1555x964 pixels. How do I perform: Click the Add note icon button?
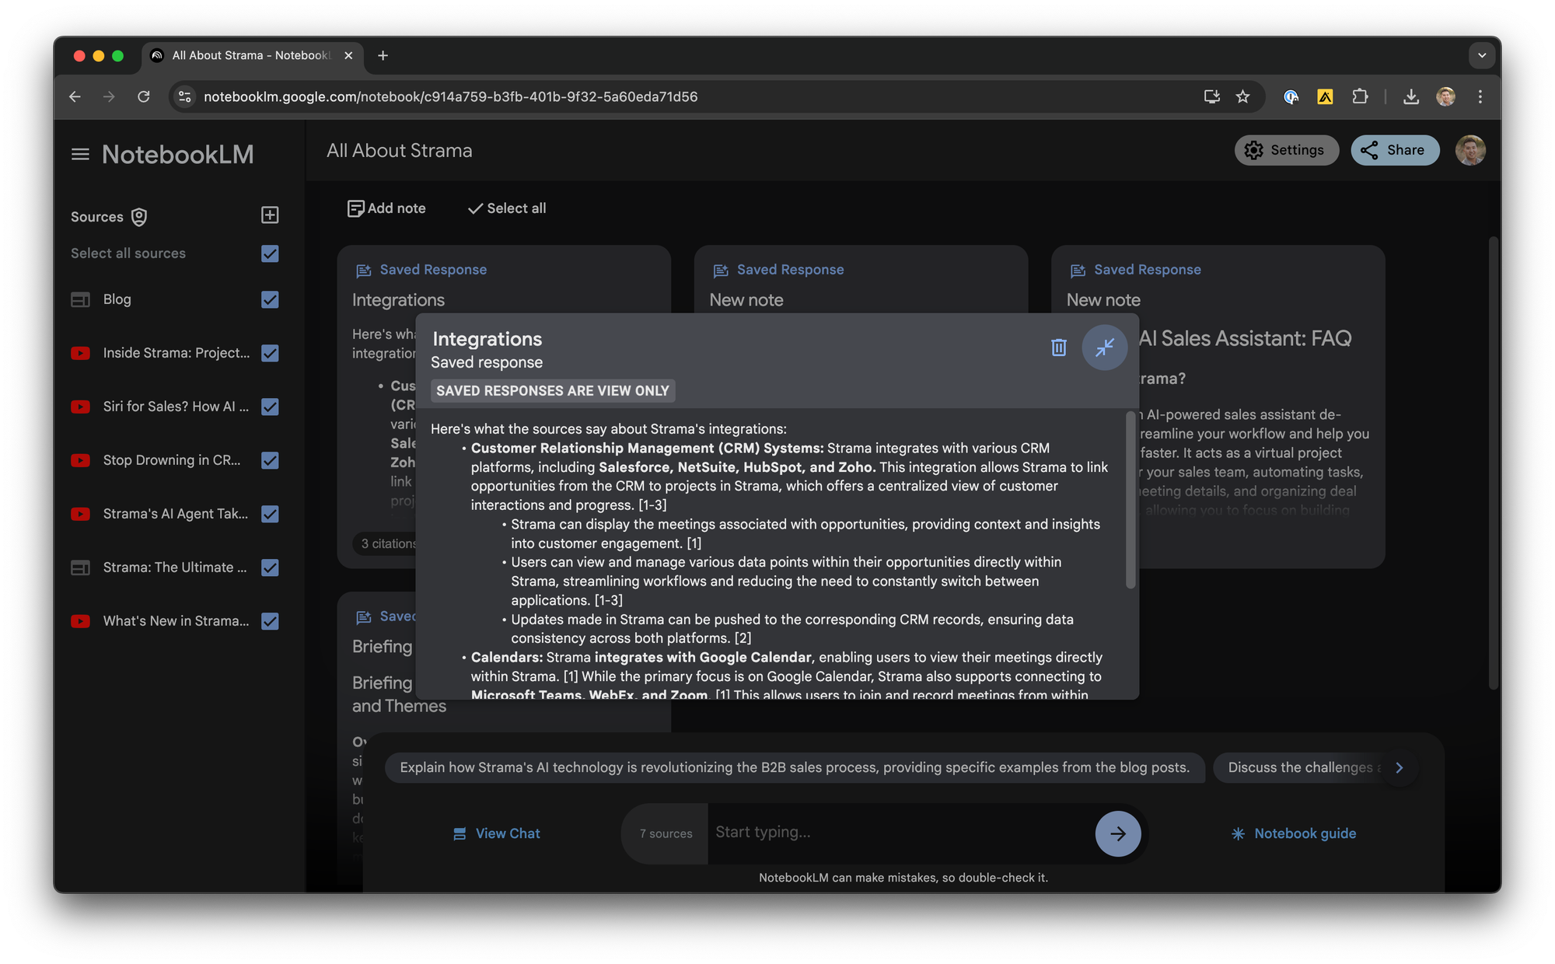[x=355, y=208]
